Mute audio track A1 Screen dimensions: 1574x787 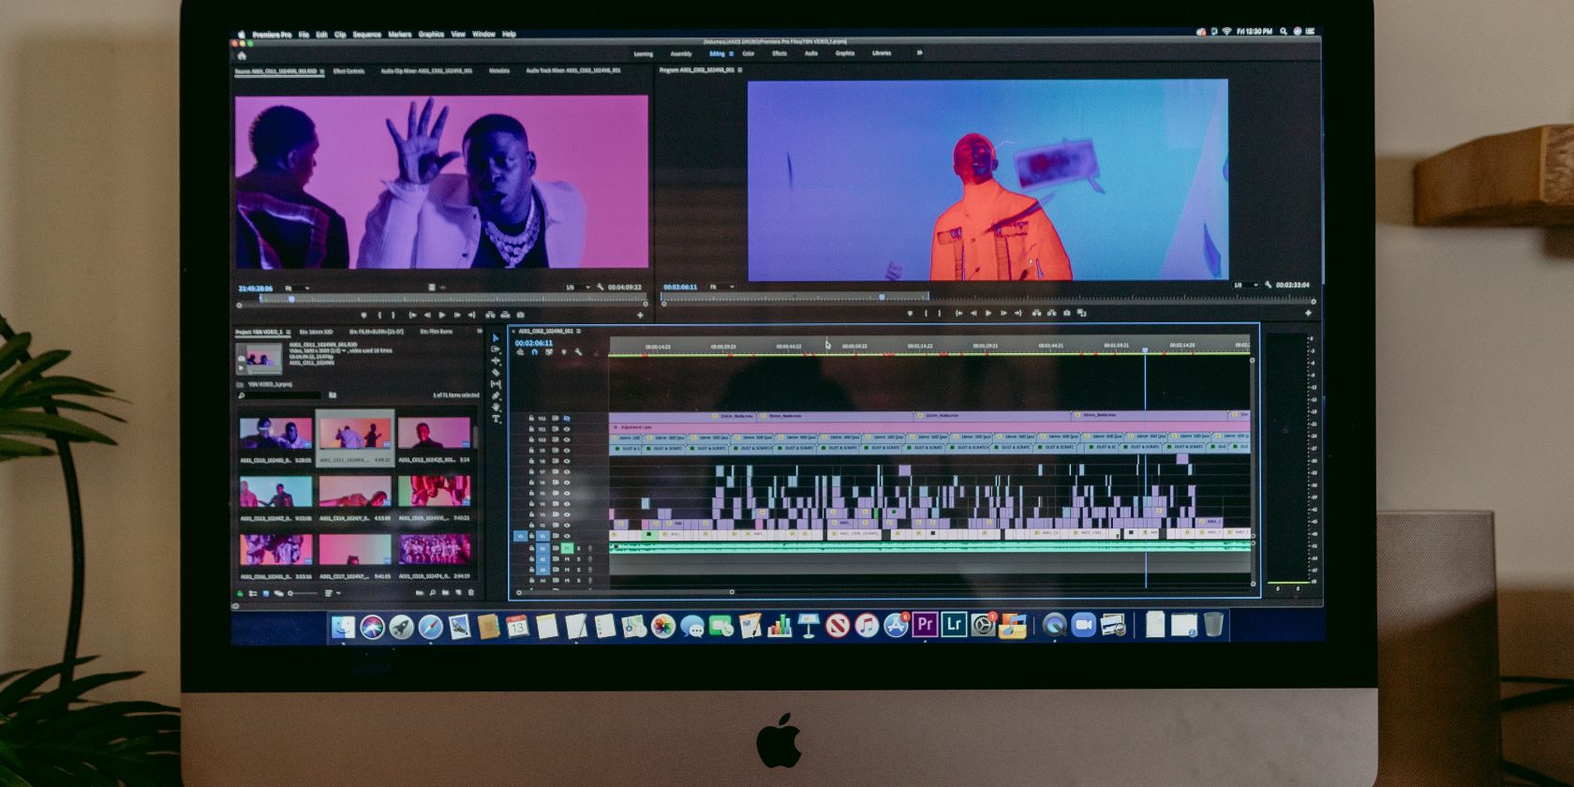tap(567, 548)
